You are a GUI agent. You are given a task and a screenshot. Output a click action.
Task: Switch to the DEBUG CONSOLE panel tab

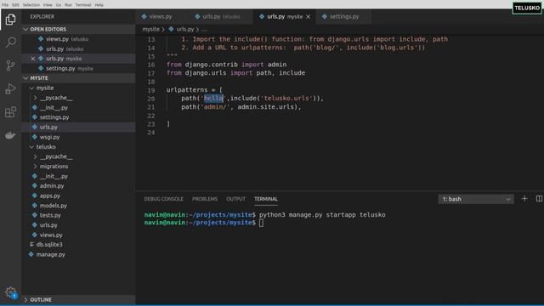click(163, 199)
